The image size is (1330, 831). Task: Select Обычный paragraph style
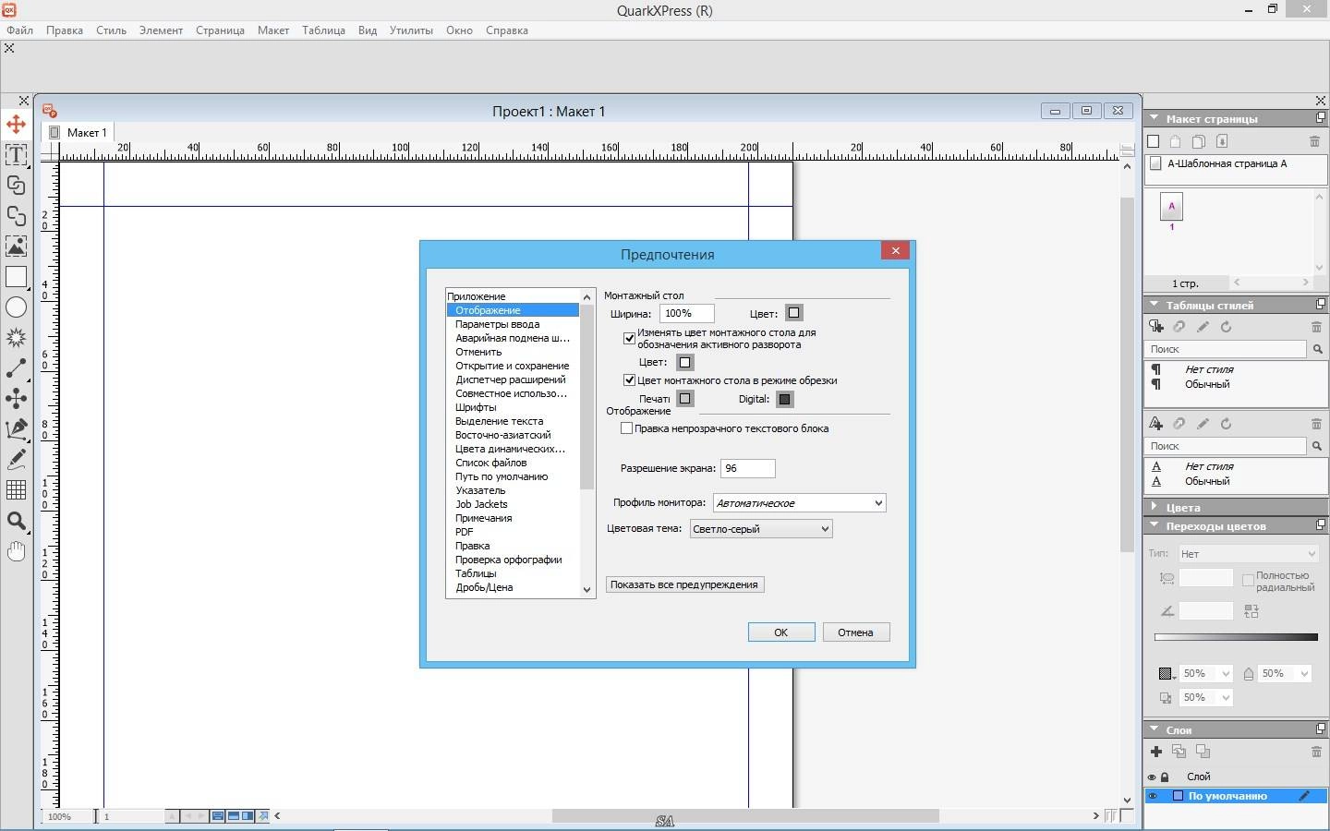click(1207, 384)
